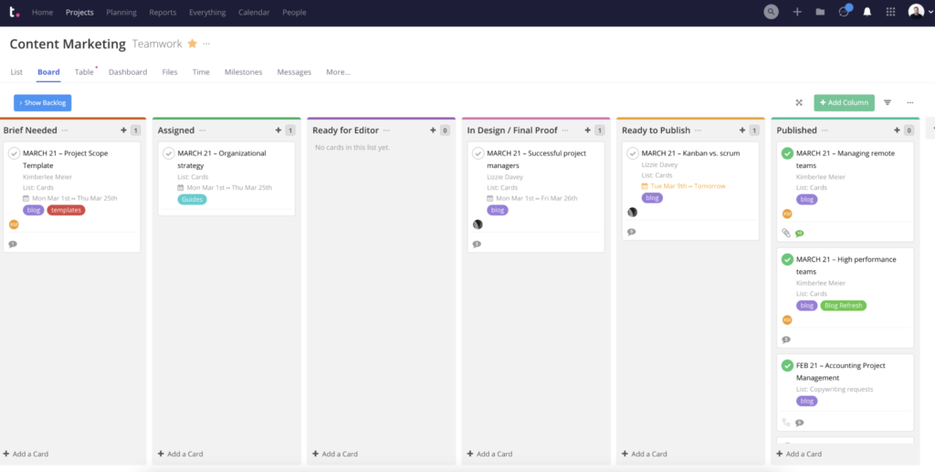Click the Show Backlog button
The image size is (935, 472).
tap(42, 103)
